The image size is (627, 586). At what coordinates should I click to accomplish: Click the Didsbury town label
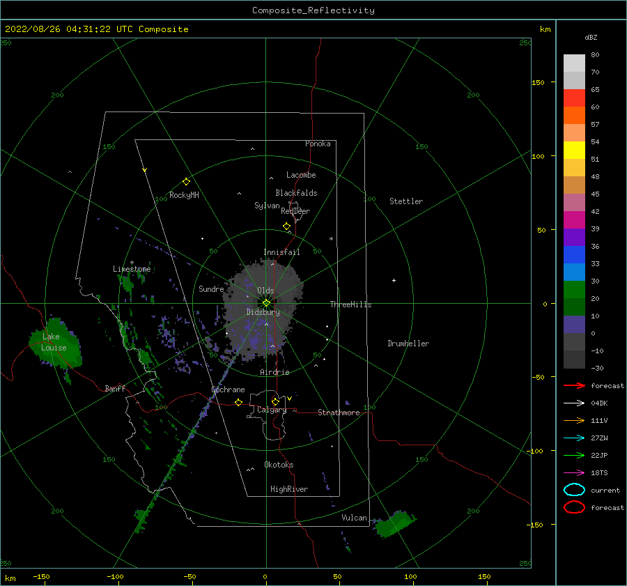(263, 312)
